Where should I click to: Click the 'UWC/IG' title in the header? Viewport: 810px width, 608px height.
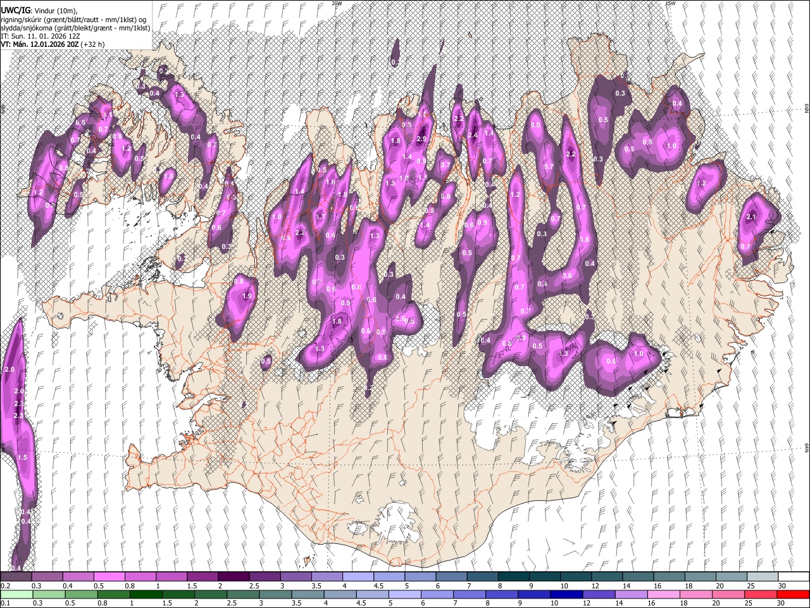pyautogui.click(x=15, y=10)
